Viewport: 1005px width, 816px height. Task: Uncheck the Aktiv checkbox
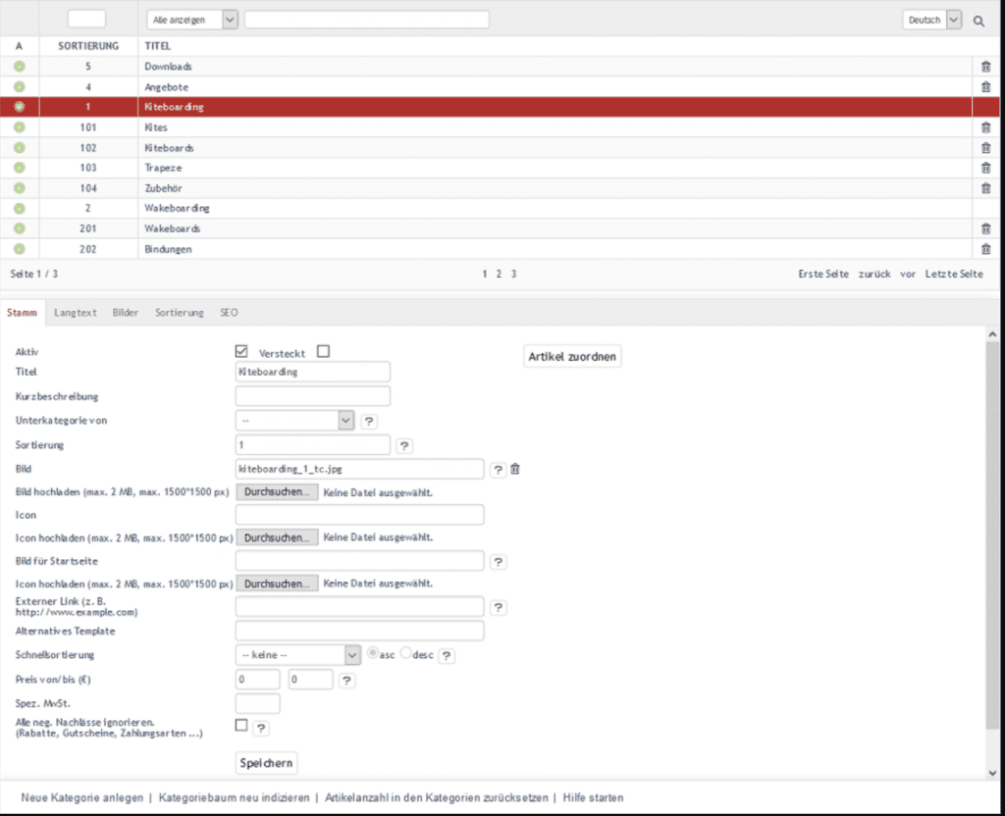[240, 350]
